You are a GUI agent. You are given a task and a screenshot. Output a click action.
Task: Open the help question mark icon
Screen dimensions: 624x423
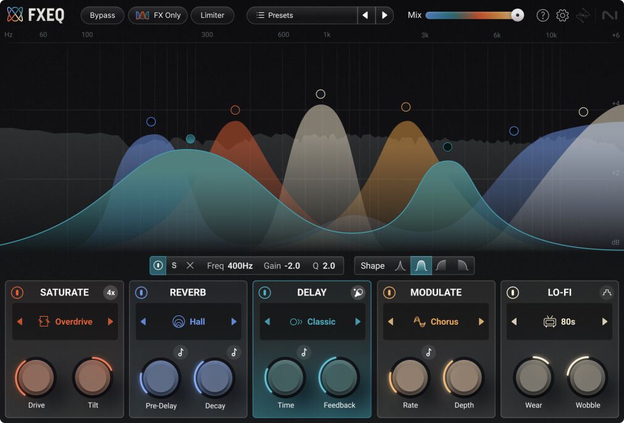[542, 15]
